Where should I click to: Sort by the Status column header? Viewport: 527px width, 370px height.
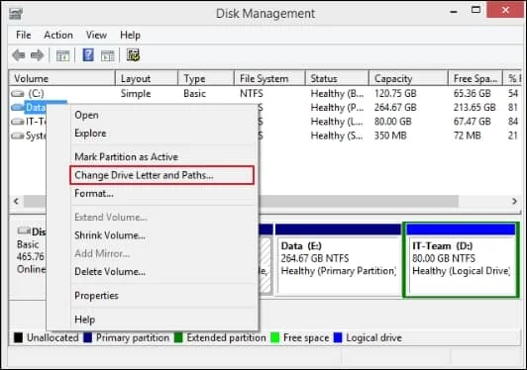pos(337,78)
